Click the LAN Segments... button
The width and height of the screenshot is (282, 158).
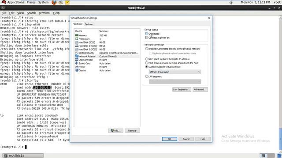pos(182,90)
